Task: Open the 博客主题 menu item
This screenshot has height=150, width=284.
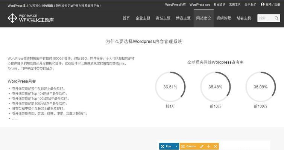Action: pos(183,18)
